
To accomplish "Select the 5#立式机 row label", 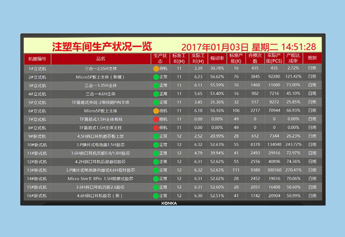I will (37, 103).
